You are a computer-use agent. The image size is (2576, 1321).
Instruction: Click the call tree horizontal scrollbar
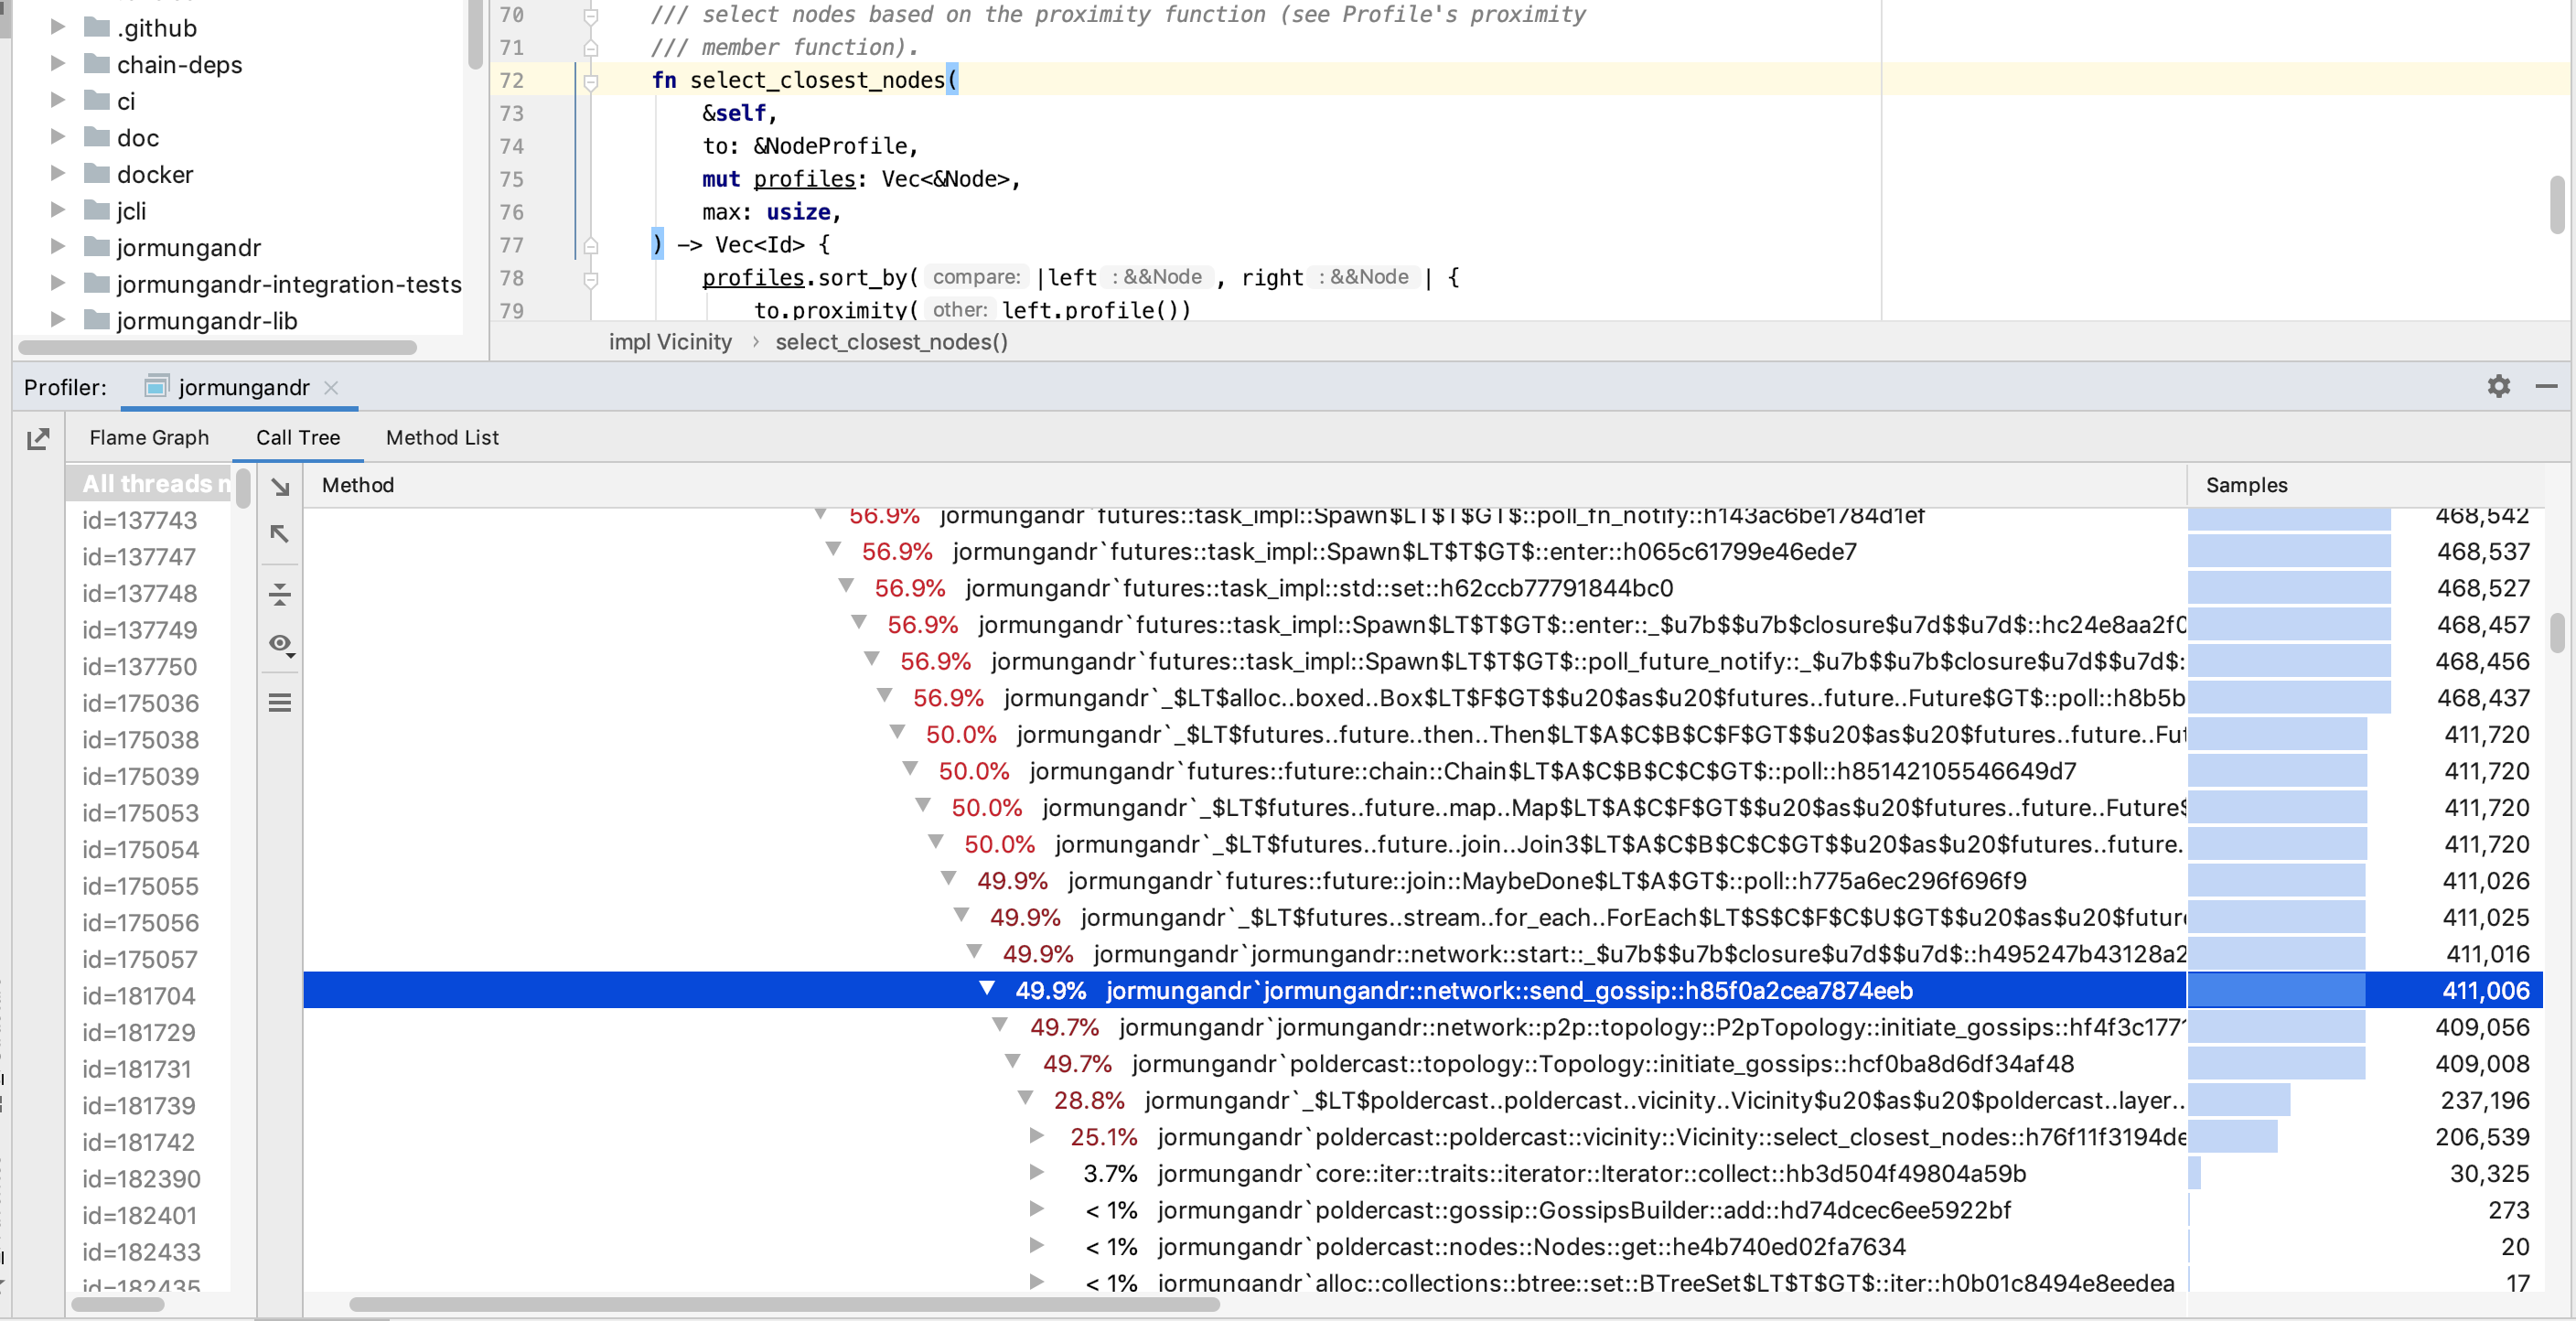[784, 1304]
